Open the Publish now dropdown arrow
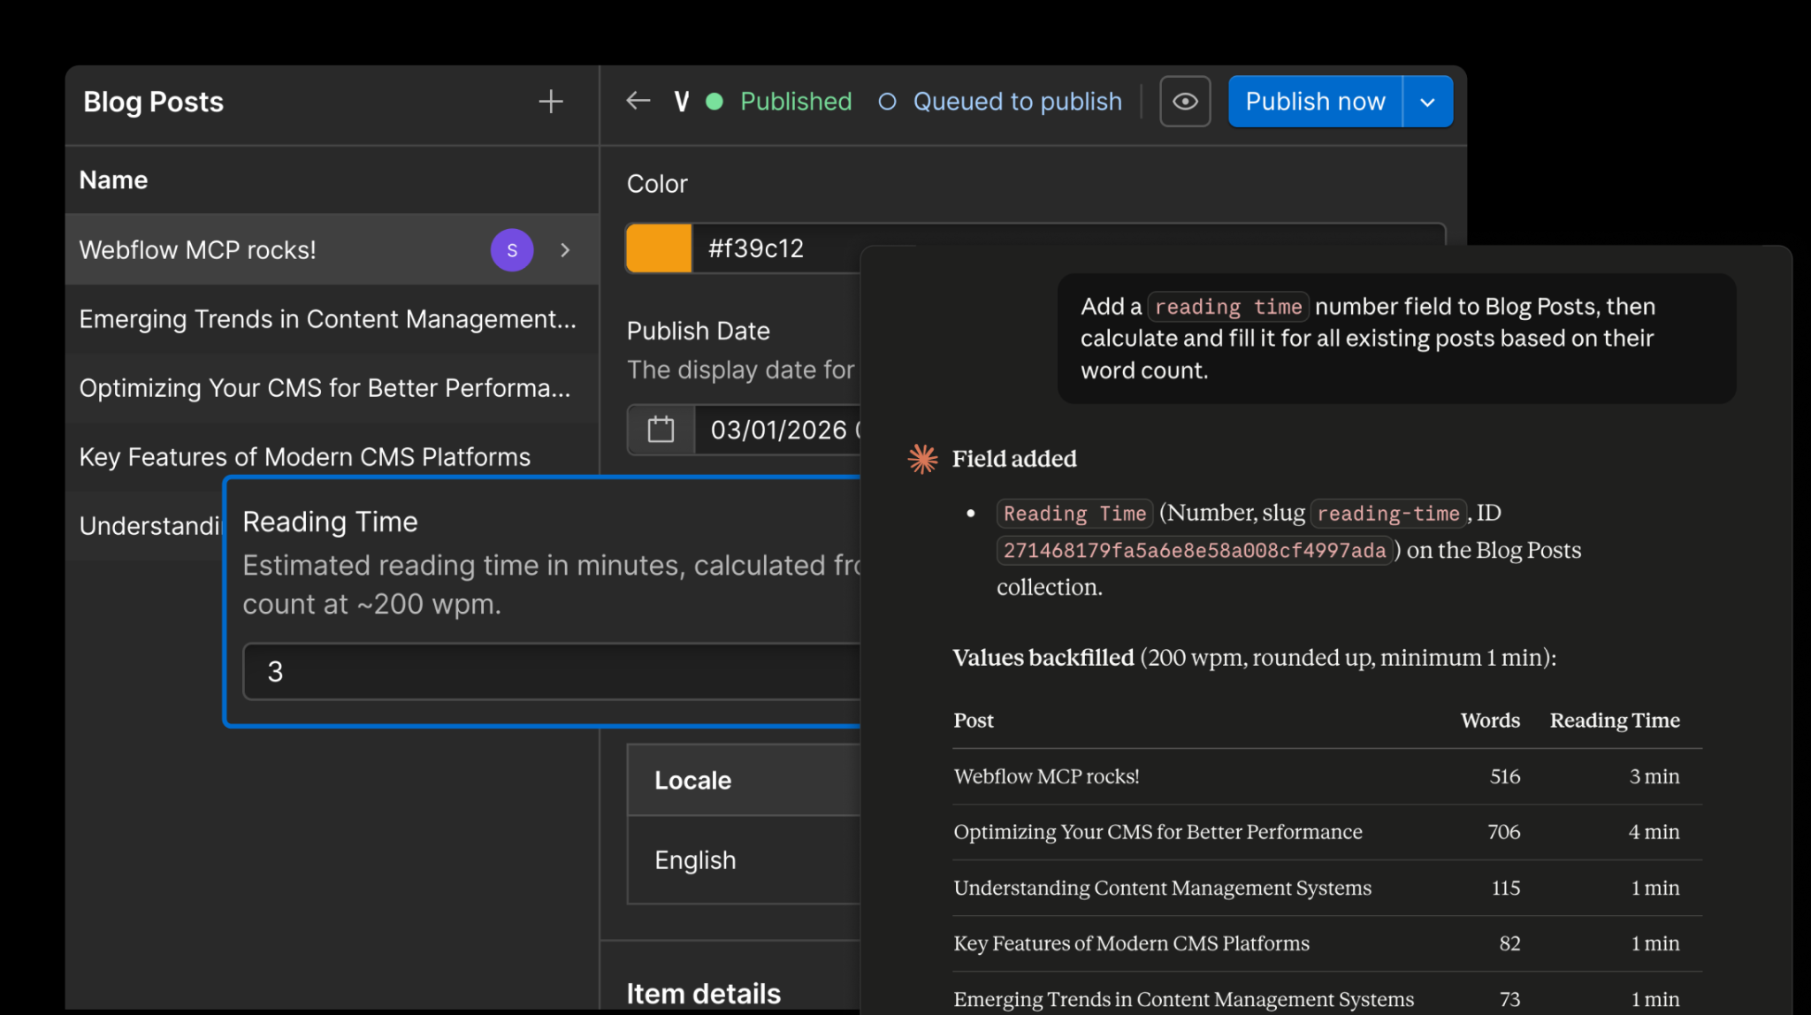This screenshot has height=1015, width=1811. (x=1426, y=102)
